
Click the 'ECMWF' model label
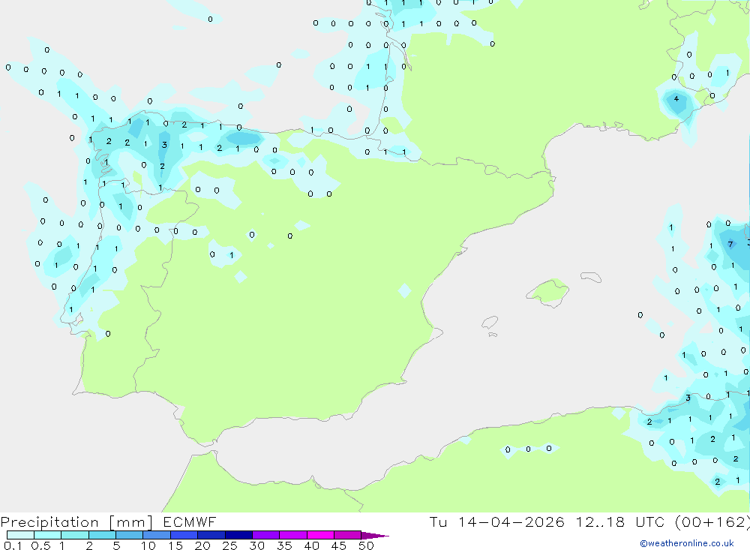[x=190, y=521]
